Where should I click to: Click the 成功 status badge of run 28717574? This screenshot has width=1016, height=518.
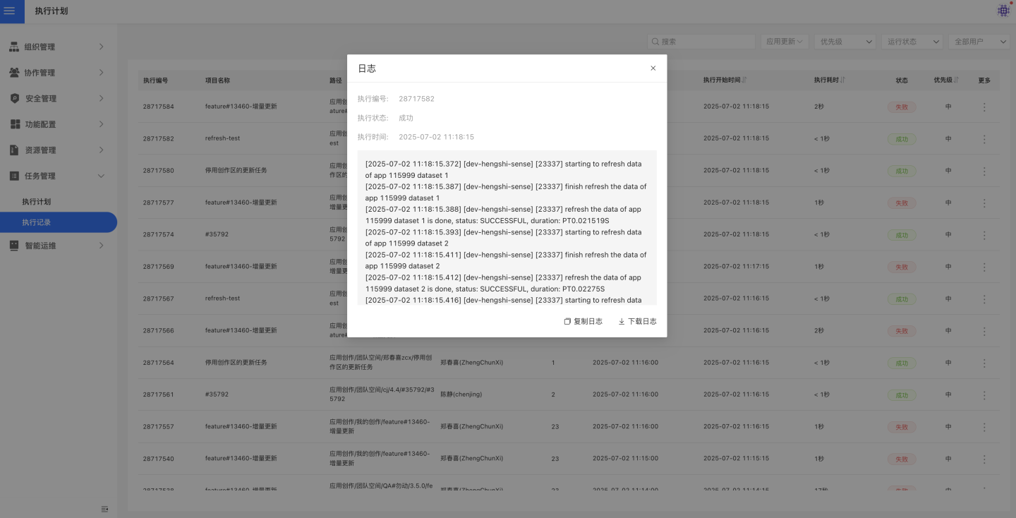pos(902,235)
